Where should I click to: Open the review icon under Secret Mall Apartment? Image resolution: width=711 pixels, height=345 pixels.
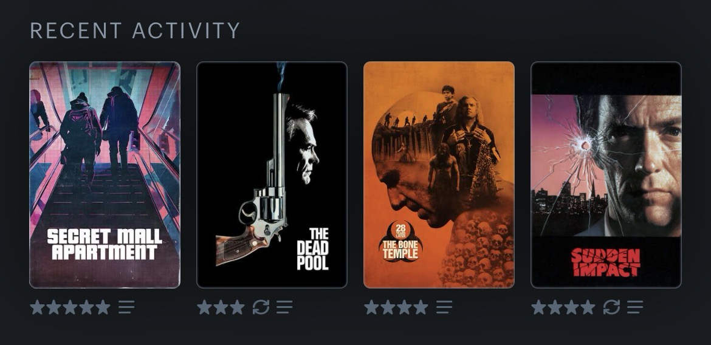[x=126, y=307]
